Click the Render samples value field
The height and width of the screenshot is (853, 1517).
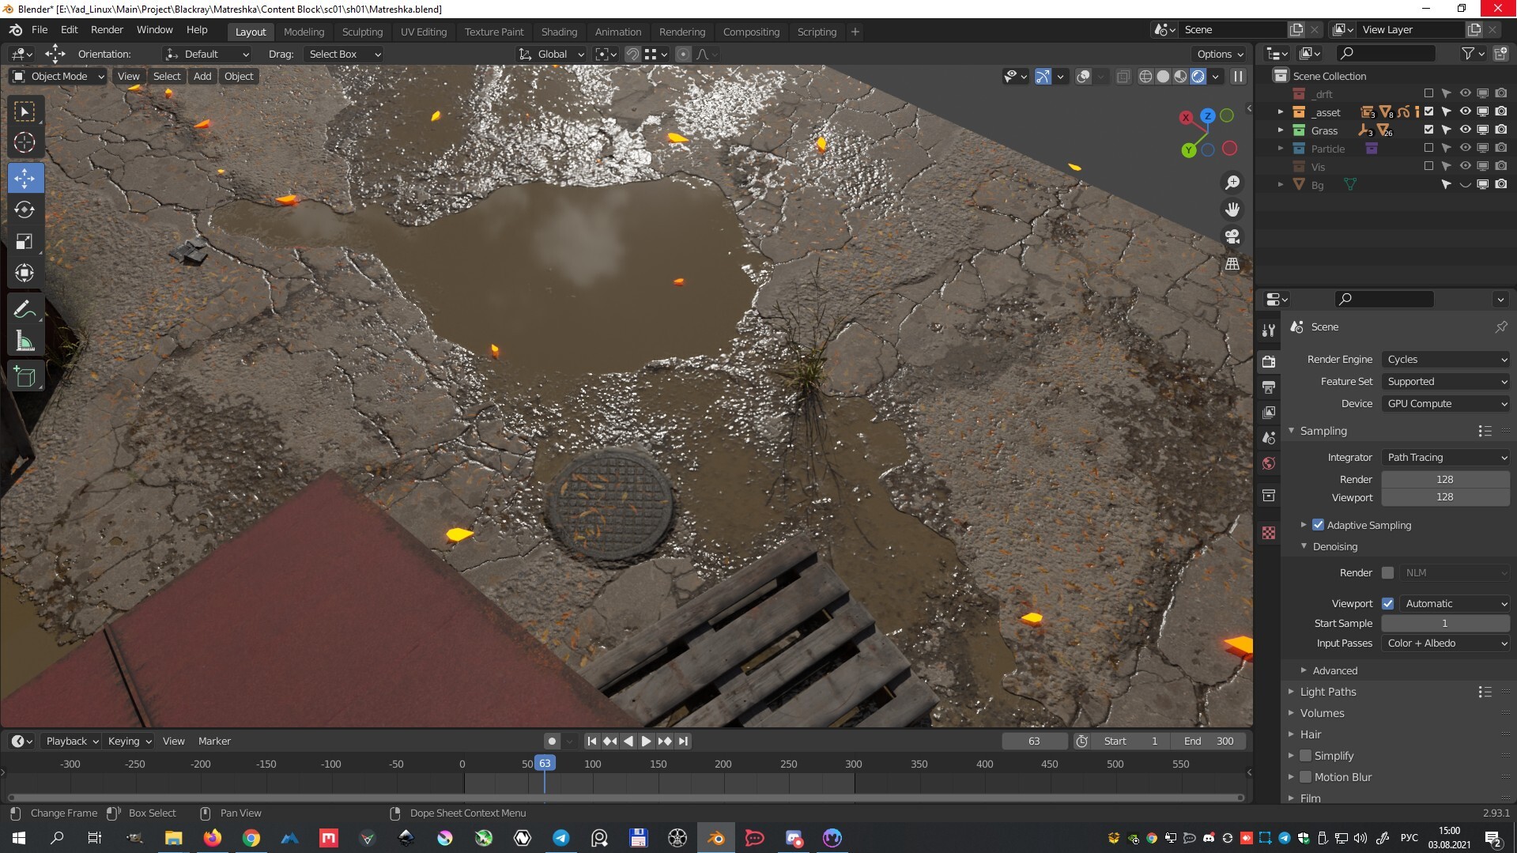coord(1444,479)
